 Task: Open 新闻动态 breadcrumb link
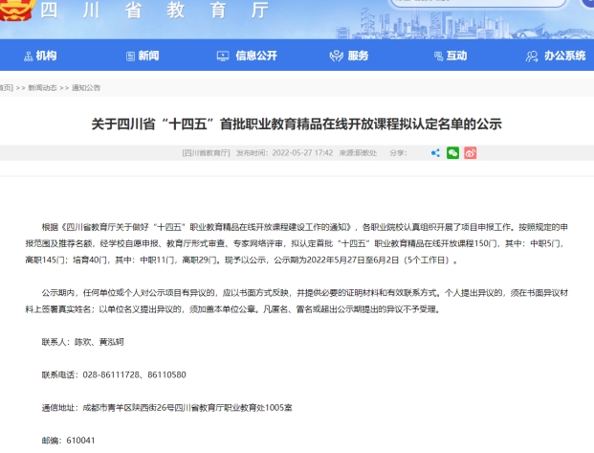point(43,87)
